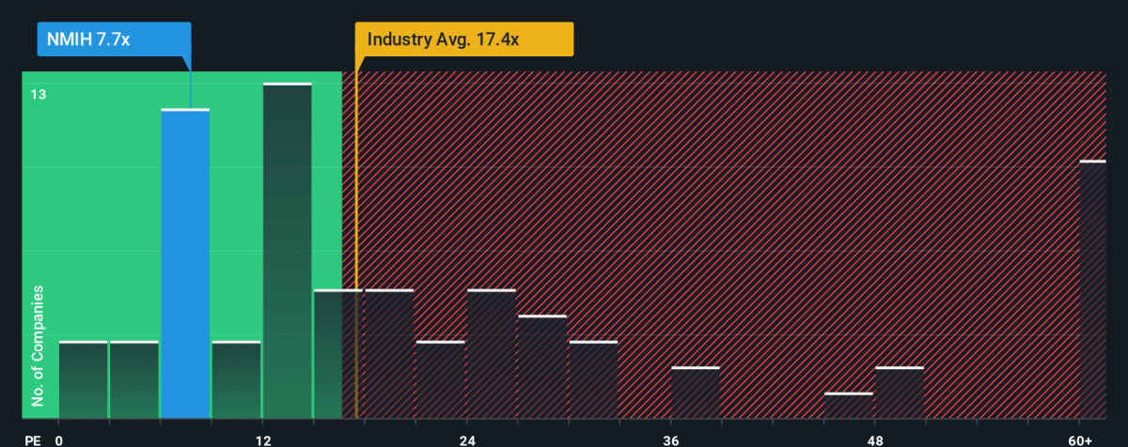Select the blue NMIH highlighted bar
1128x447 pixels.
pyautogui.click(x=185, y=264)
